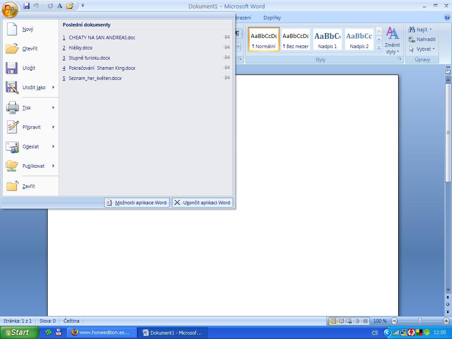
Task: Click the Next Page double-arrow button
Action: 448,311
